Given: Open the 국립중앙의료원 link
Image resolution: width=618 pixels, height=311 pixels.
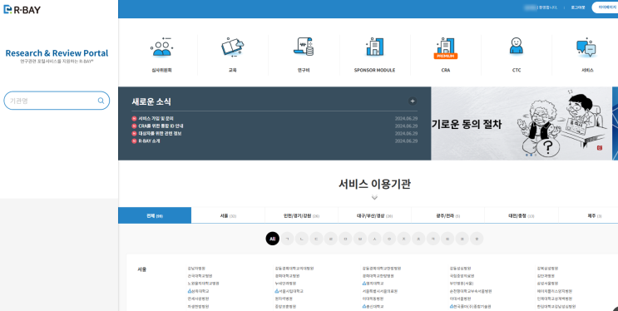Looking at the screenshot, I should [x=462, y=276].
